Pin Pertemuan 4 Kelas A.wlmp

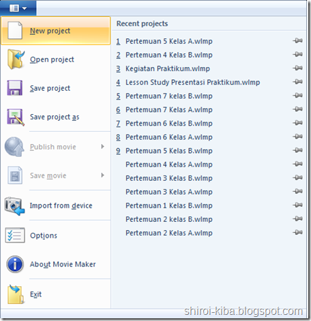point(297,164)
